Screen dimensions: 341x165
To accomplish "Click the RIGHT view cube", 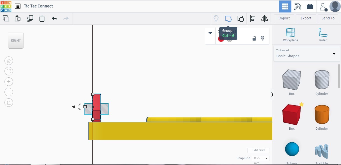I will pos(16,41).
